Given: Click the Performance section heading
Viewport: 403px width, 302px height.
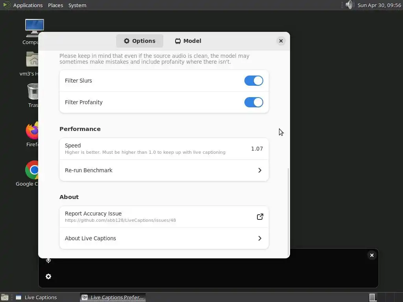Looking at the screenshot, I should coord(80,129).
